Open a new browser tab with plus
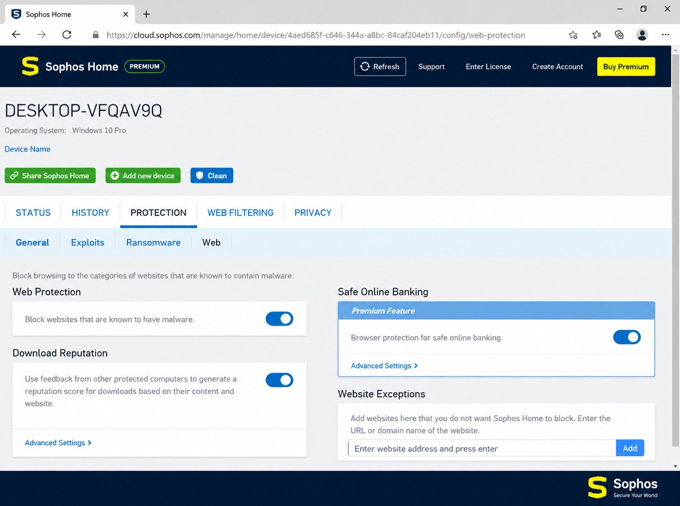This screenshot has width=680, height=506. click(x=146, y=14)
